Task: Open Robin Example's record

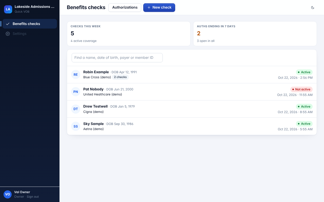Action: (x=192, y=75)
